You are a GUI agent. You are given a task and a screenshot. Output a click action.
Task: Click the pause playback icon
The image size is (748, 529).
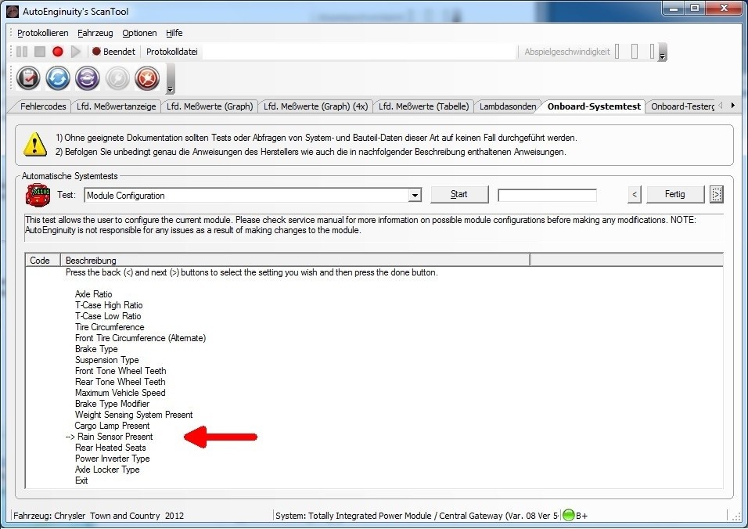22,52
